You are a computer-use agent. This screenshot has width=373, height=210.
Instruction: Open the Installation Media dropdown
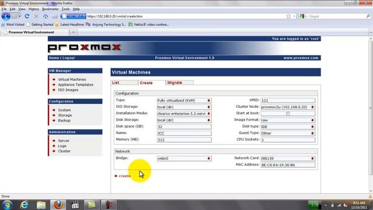tap(184, 114)
